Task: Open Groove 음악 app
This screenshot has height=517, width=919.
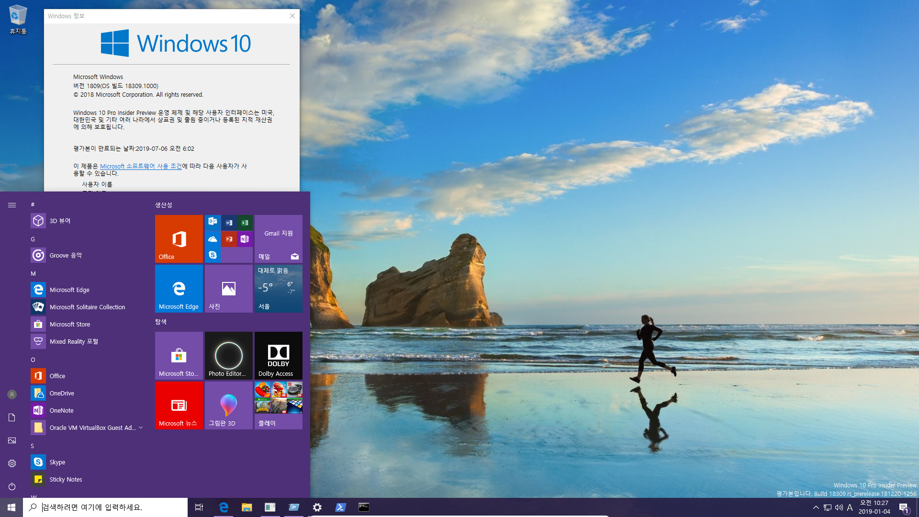Action: pyautogui.click(x=66, y=255)
